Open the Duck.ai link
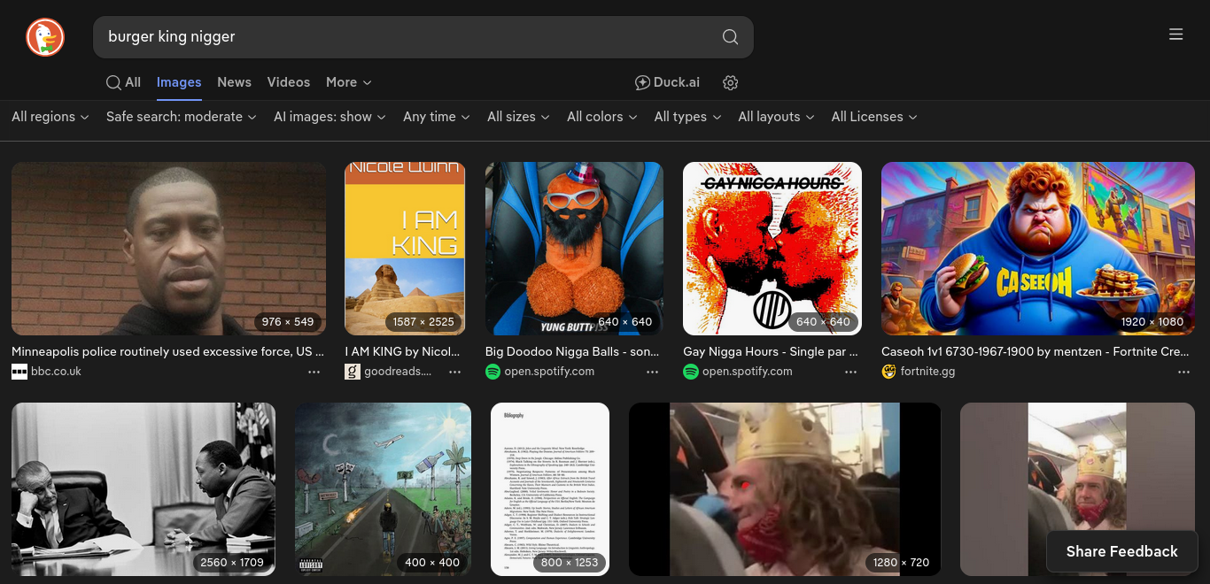Viewport: 1210px width, 584px height. click(667, 82)
